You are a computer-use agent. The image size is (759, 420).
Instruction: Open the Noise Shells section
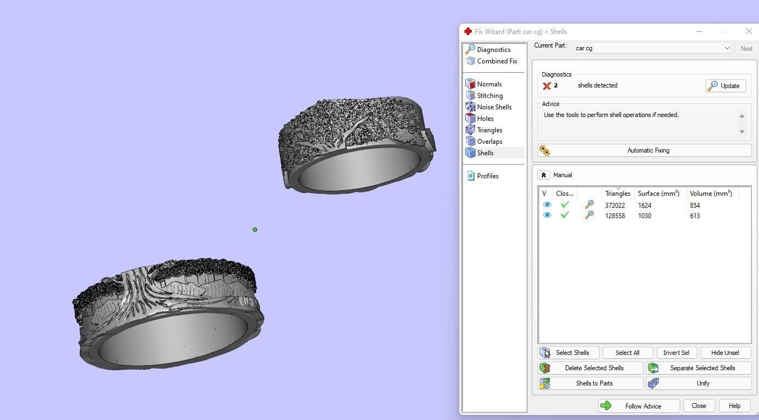489,107
